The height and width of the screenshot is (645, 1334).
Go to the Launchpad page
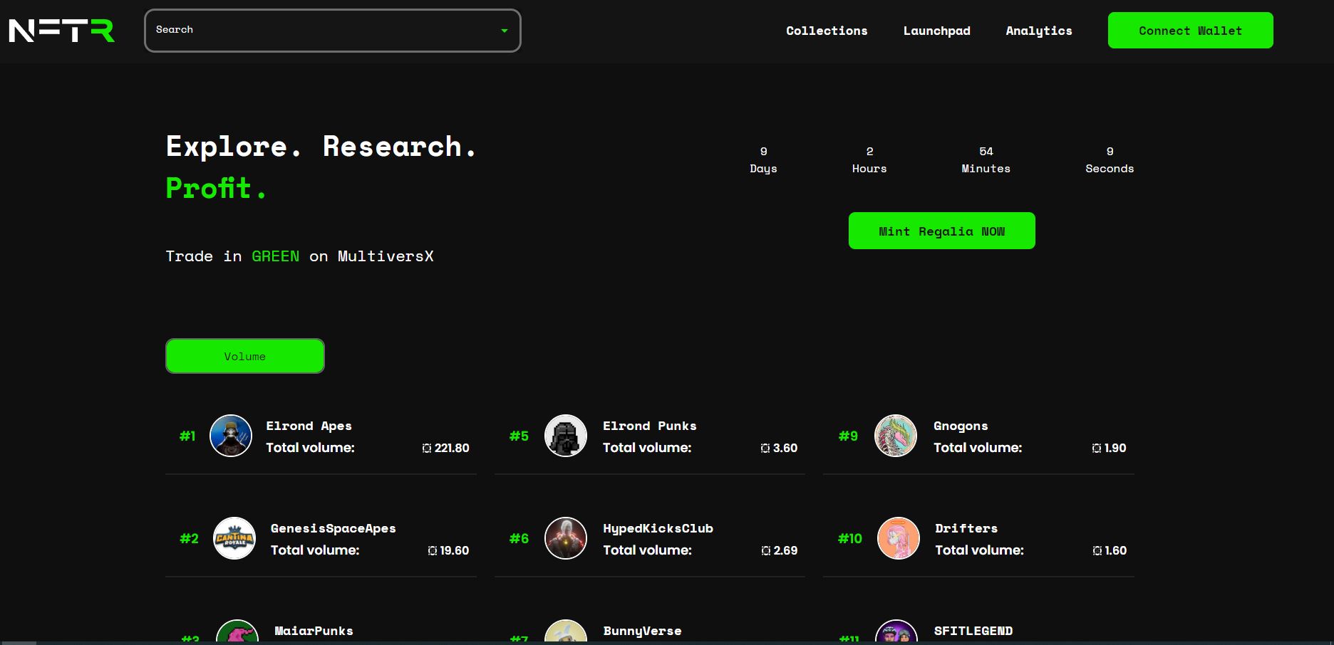[937, 31]
